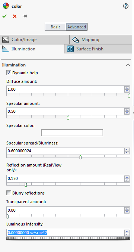
Task: Decrease Transparent amount with down arrow
Action: coord(127,212)
